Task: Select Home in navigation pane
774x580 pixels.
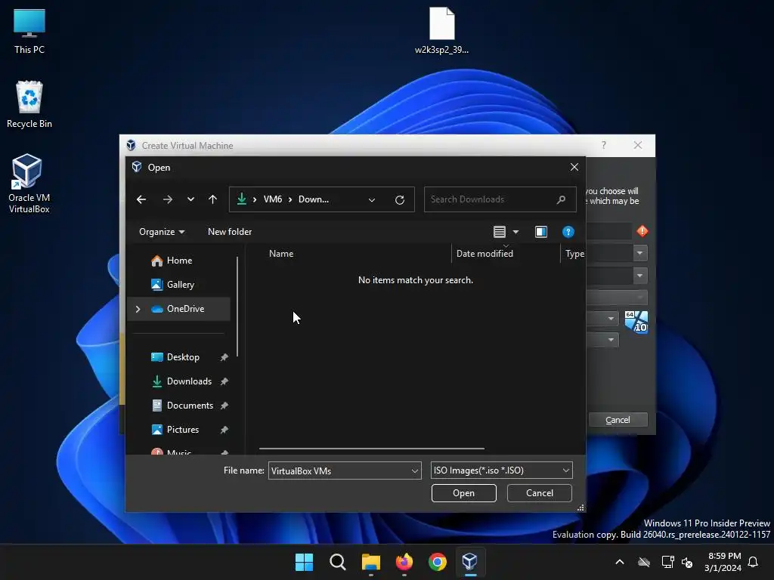Action: 178,261
